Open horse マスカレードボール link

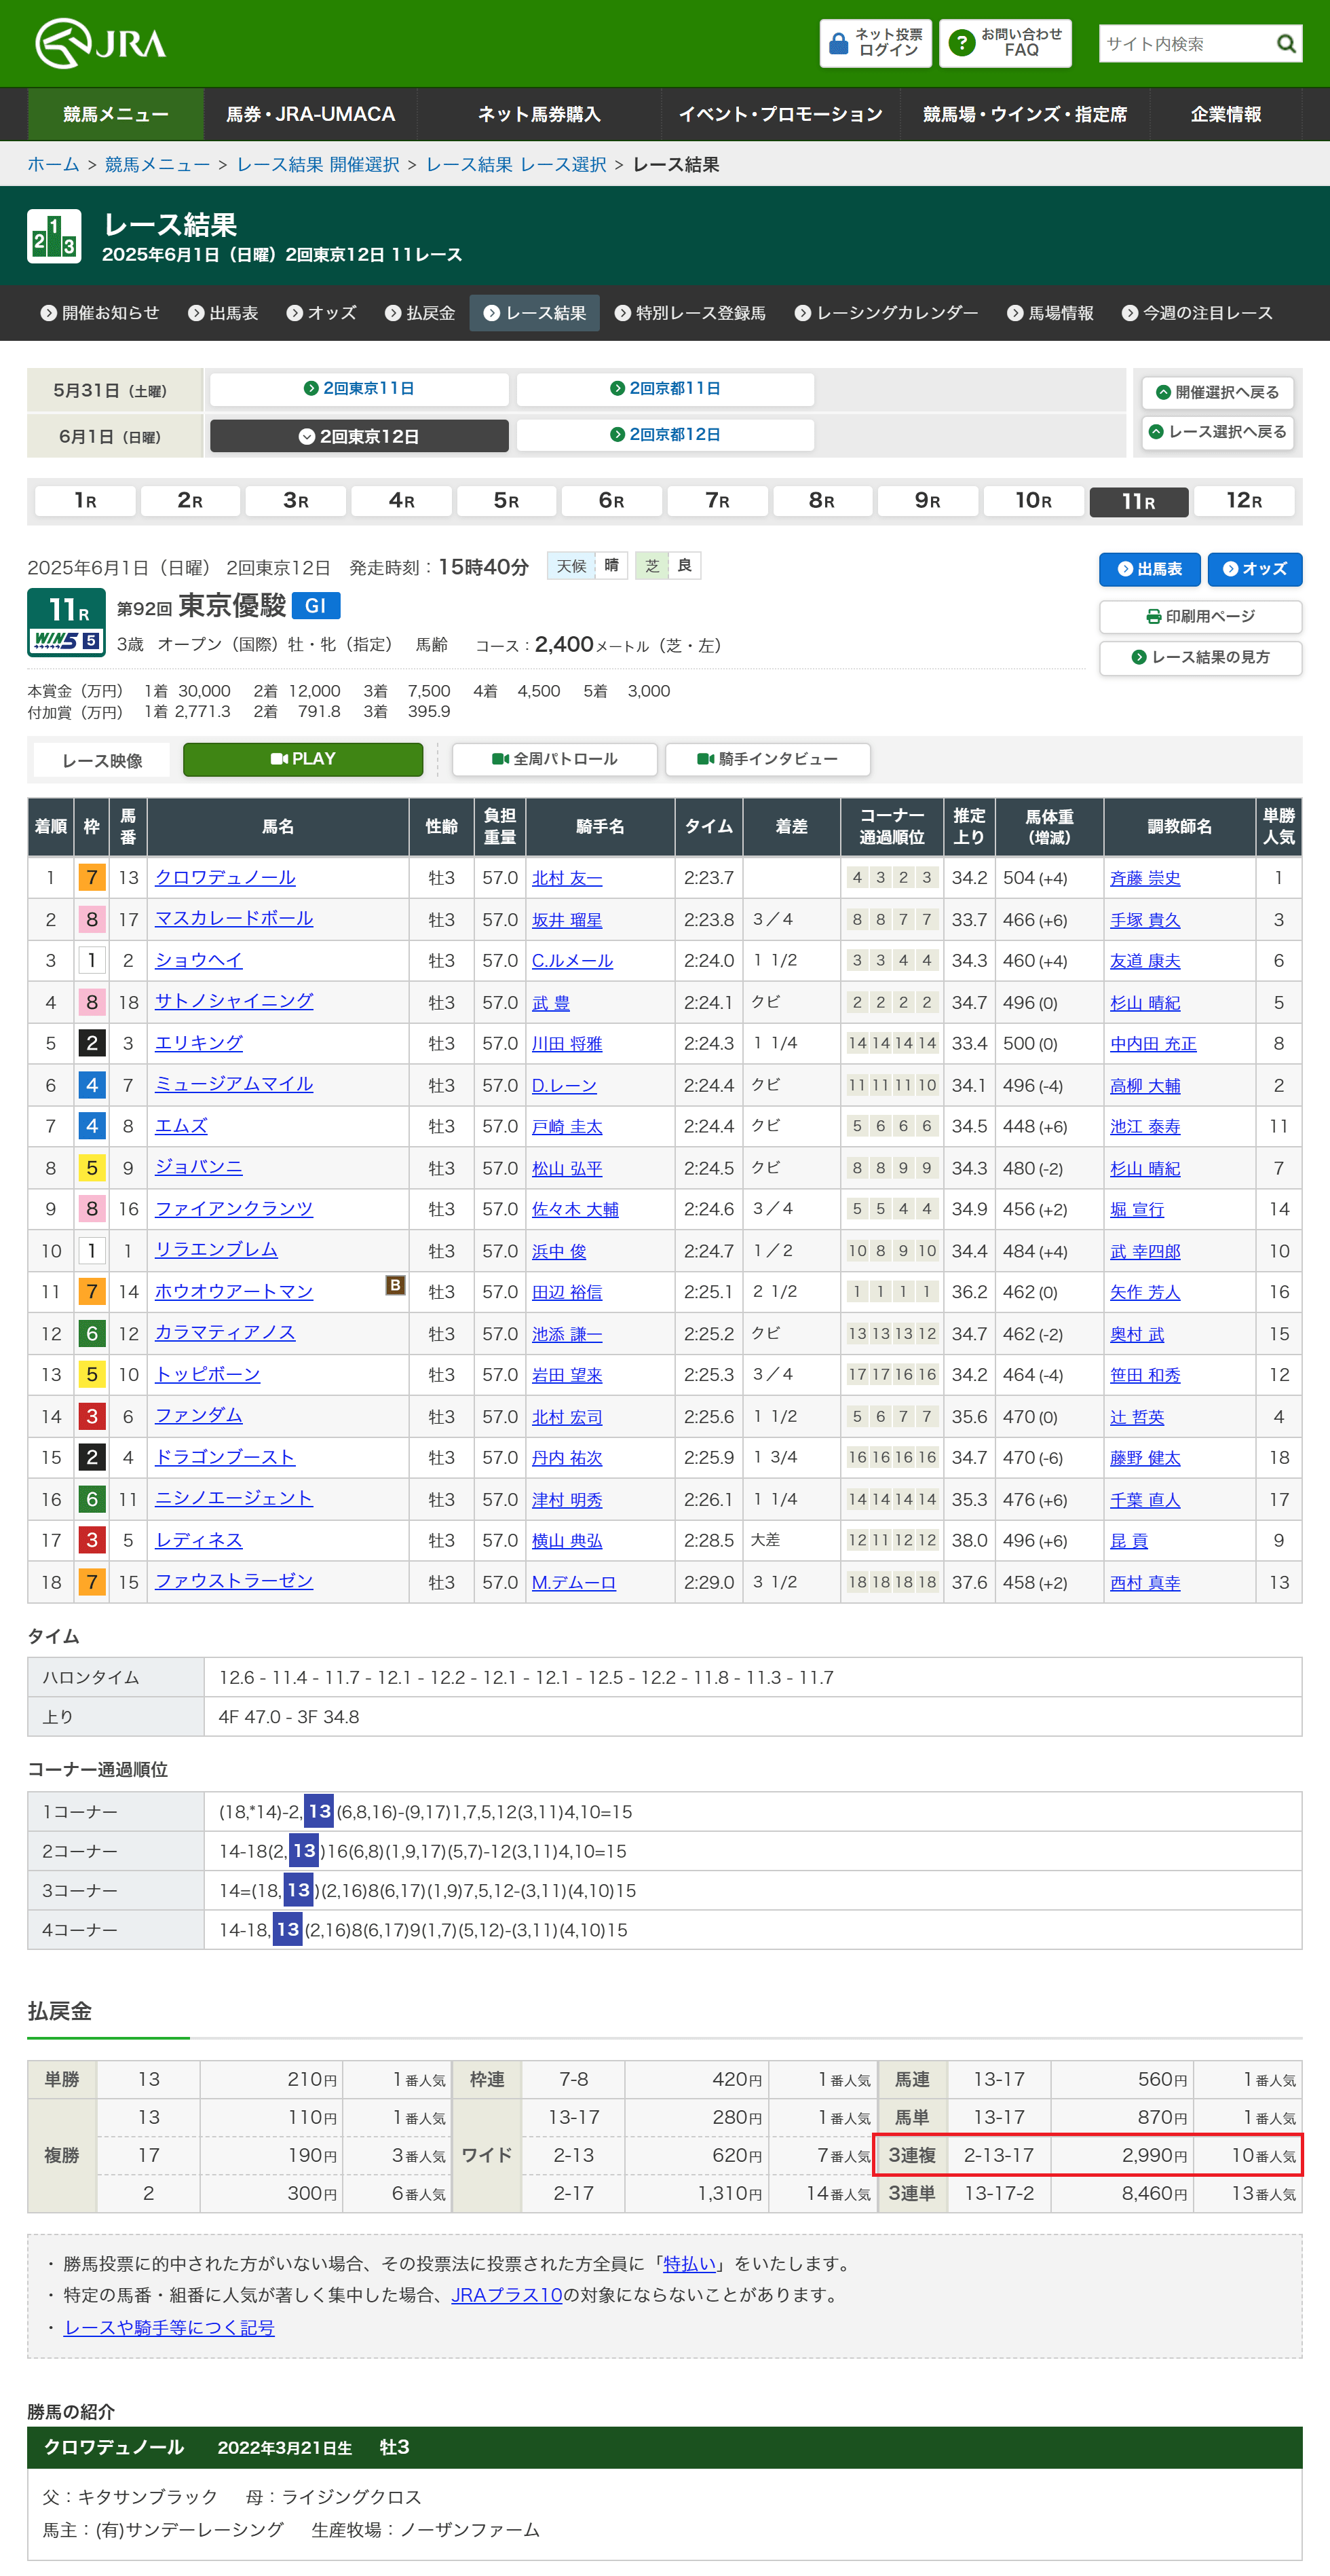(x=234, y=918)
